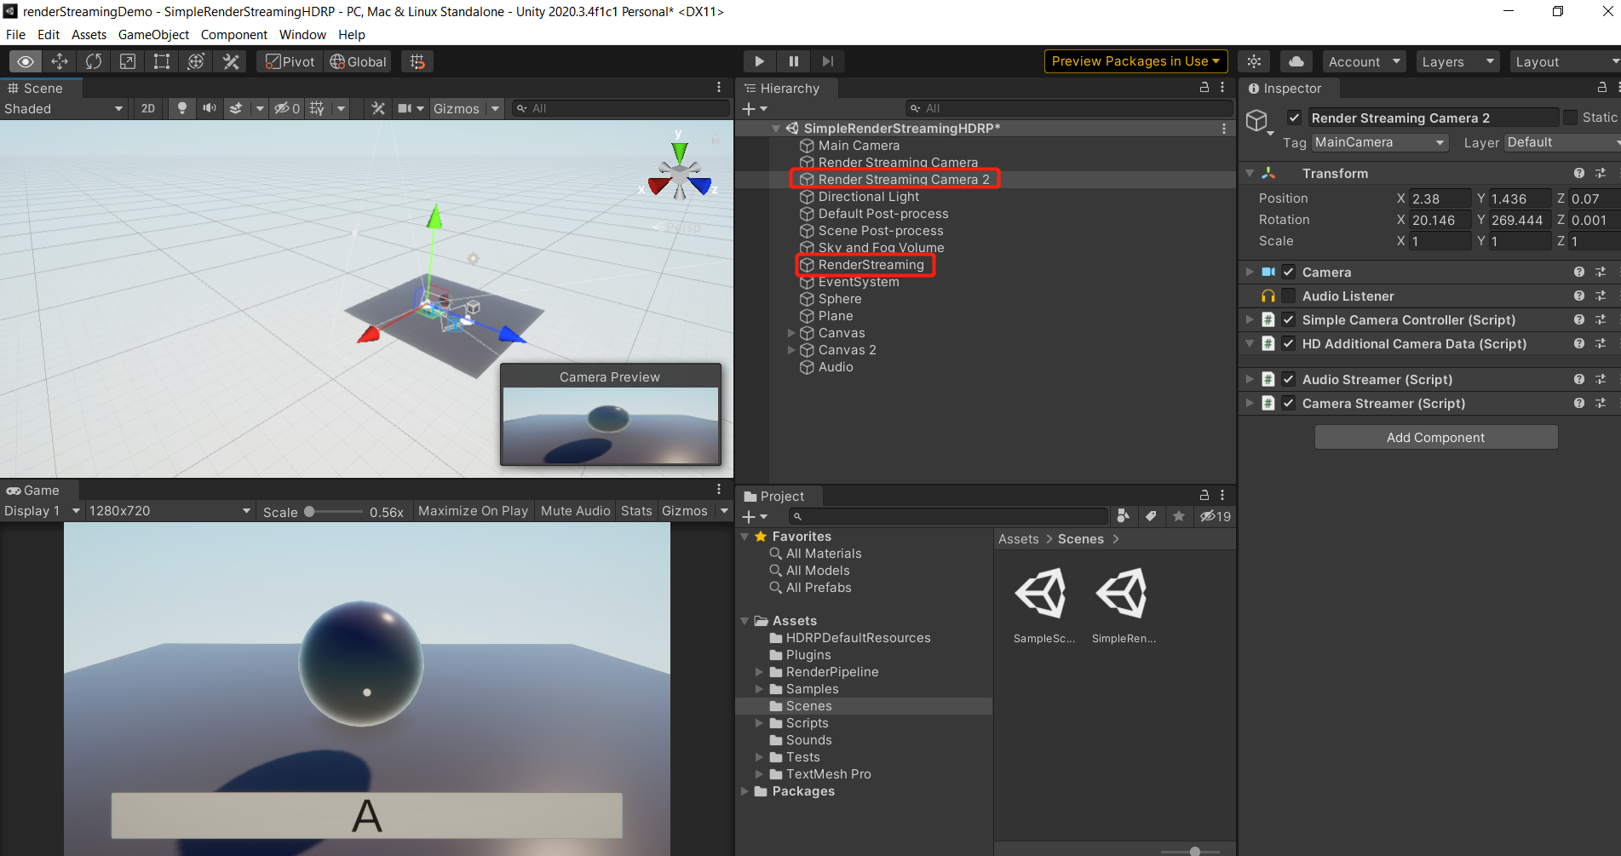Search by type icon in Project
Screen dimensions: 1621x856
click(x=1124, y=516)
